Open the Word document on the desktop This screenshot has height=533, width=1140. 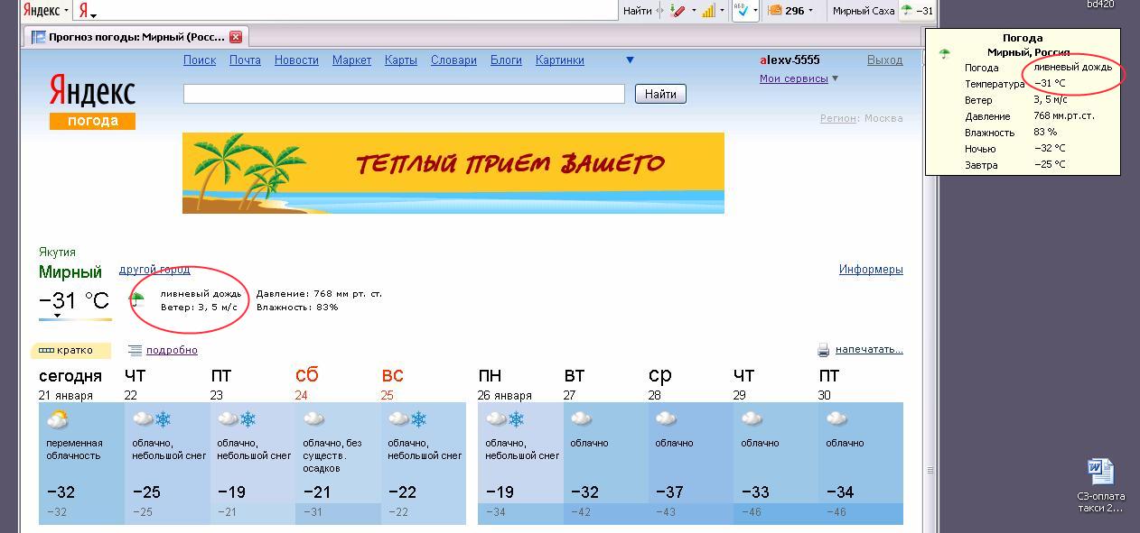[x=1100, y=473]
